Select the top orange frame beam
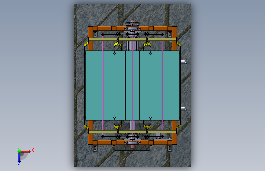Viewport: 265px width, 171px height. coord(133,28)
